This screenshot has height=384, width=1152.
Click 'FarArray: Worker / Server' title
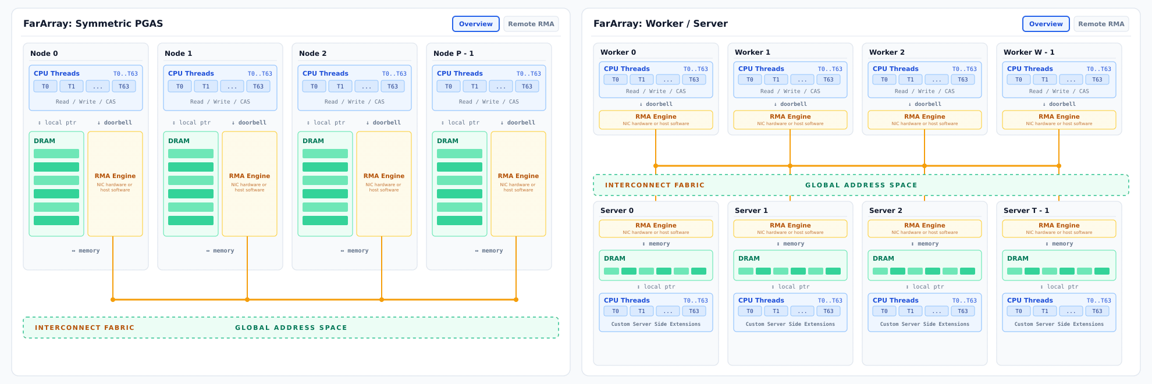tap(660, 24)
